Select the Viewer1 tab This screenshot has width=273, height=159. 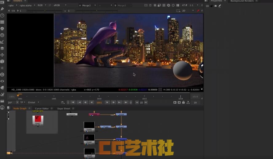18,1
